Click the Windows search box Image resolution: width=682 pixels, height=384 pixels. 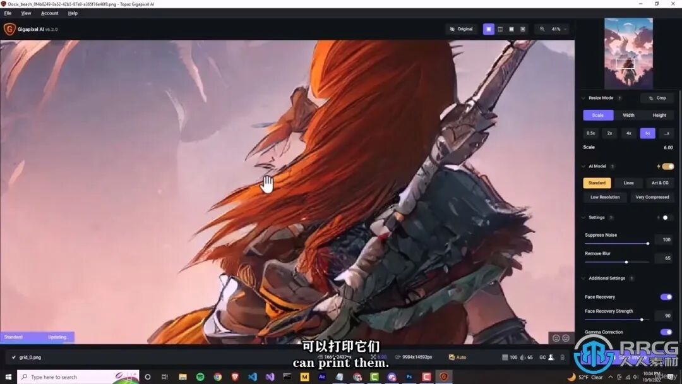click(78, 376)
